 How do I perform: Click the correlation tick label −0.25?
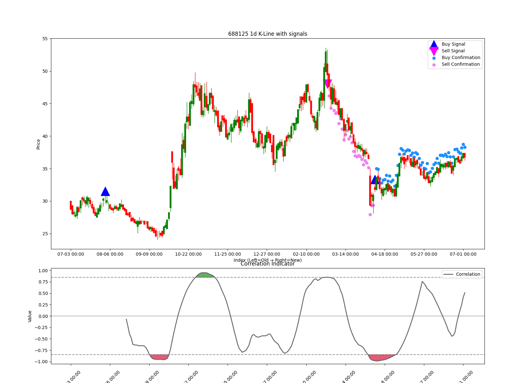[x=41, y=328]
